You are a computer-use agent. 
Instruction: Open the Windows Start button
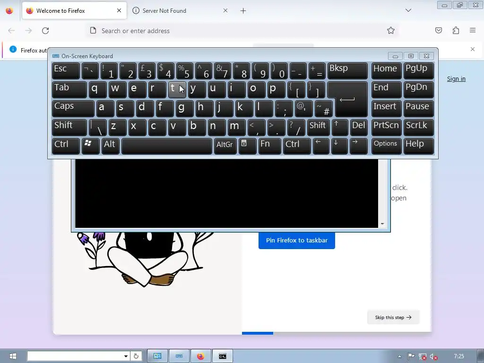pyautogui.click(x=13, y=356)
